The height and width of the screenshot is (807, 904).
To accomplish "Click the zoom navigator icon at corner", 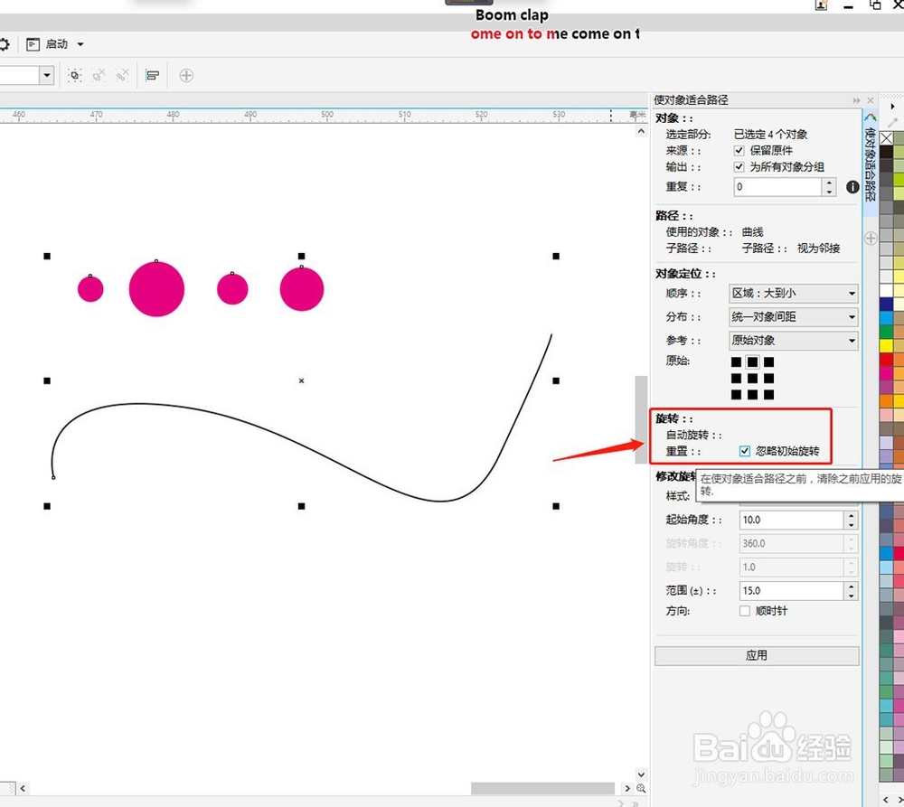I will (x=641, y=788).
